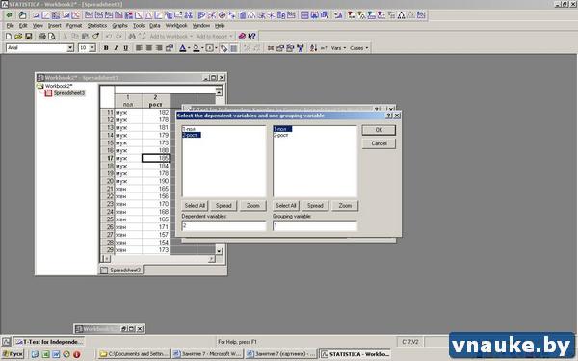Open the Edit menu

click(x=23, y=26)
